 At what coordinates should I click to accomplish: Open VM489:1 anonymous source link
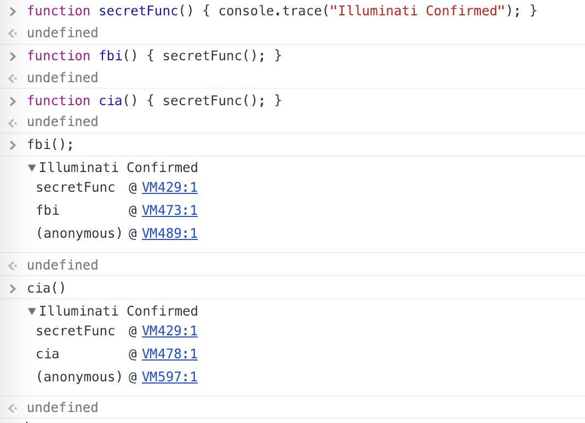tap(169, 233)
